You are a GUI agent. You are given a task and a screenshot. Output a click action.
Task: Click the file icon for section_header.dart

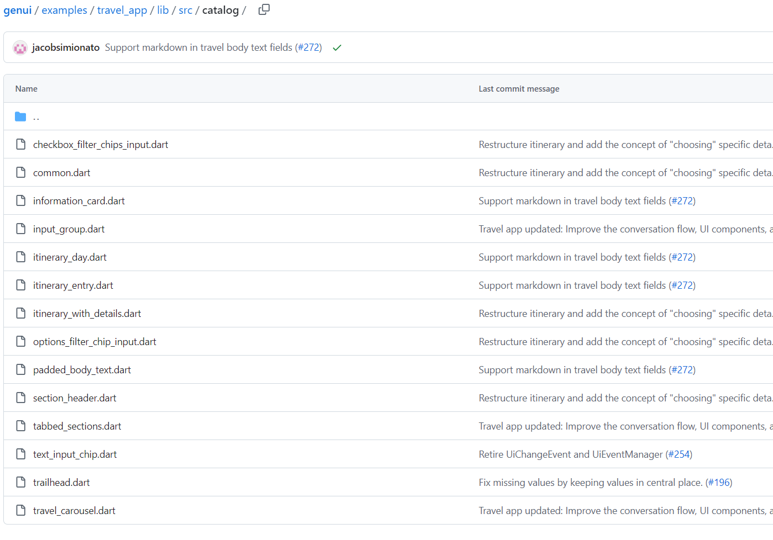(x=20, y=398)
